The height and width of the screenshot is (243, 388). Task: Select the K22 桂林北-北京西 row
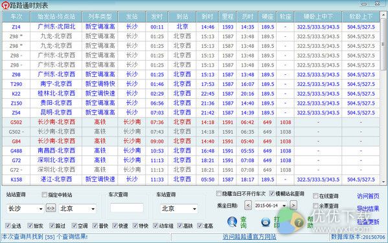click(190, 94)
